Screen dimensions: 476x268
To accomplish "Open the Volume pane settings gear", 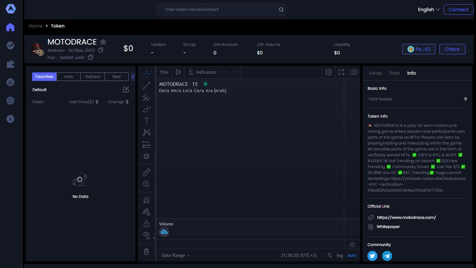I will click(352, 244).
